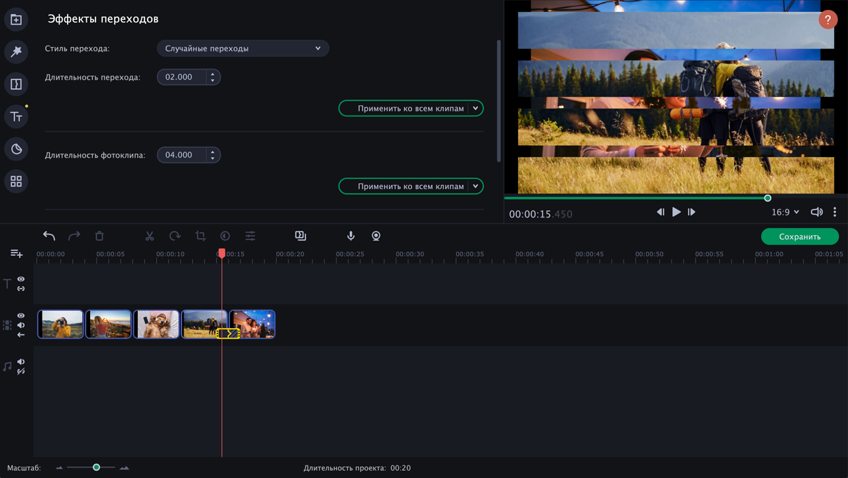The height and width of the screenshot is (478, 848).
Task: Increase transition duration with up arrow
Action: 212,74
